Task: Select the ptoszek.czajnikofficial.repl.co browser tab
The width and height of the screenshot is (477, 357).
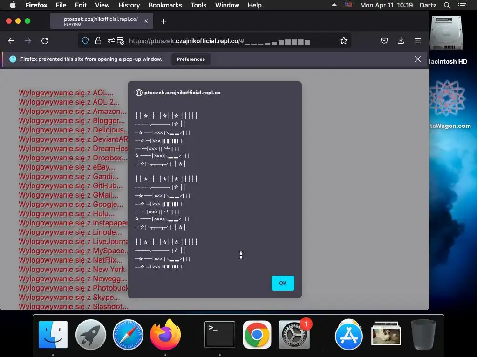Action: (101, 21)
